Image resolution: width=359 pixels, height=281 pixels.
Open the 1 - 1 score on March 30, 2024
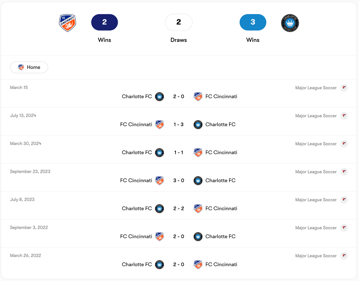179,152
